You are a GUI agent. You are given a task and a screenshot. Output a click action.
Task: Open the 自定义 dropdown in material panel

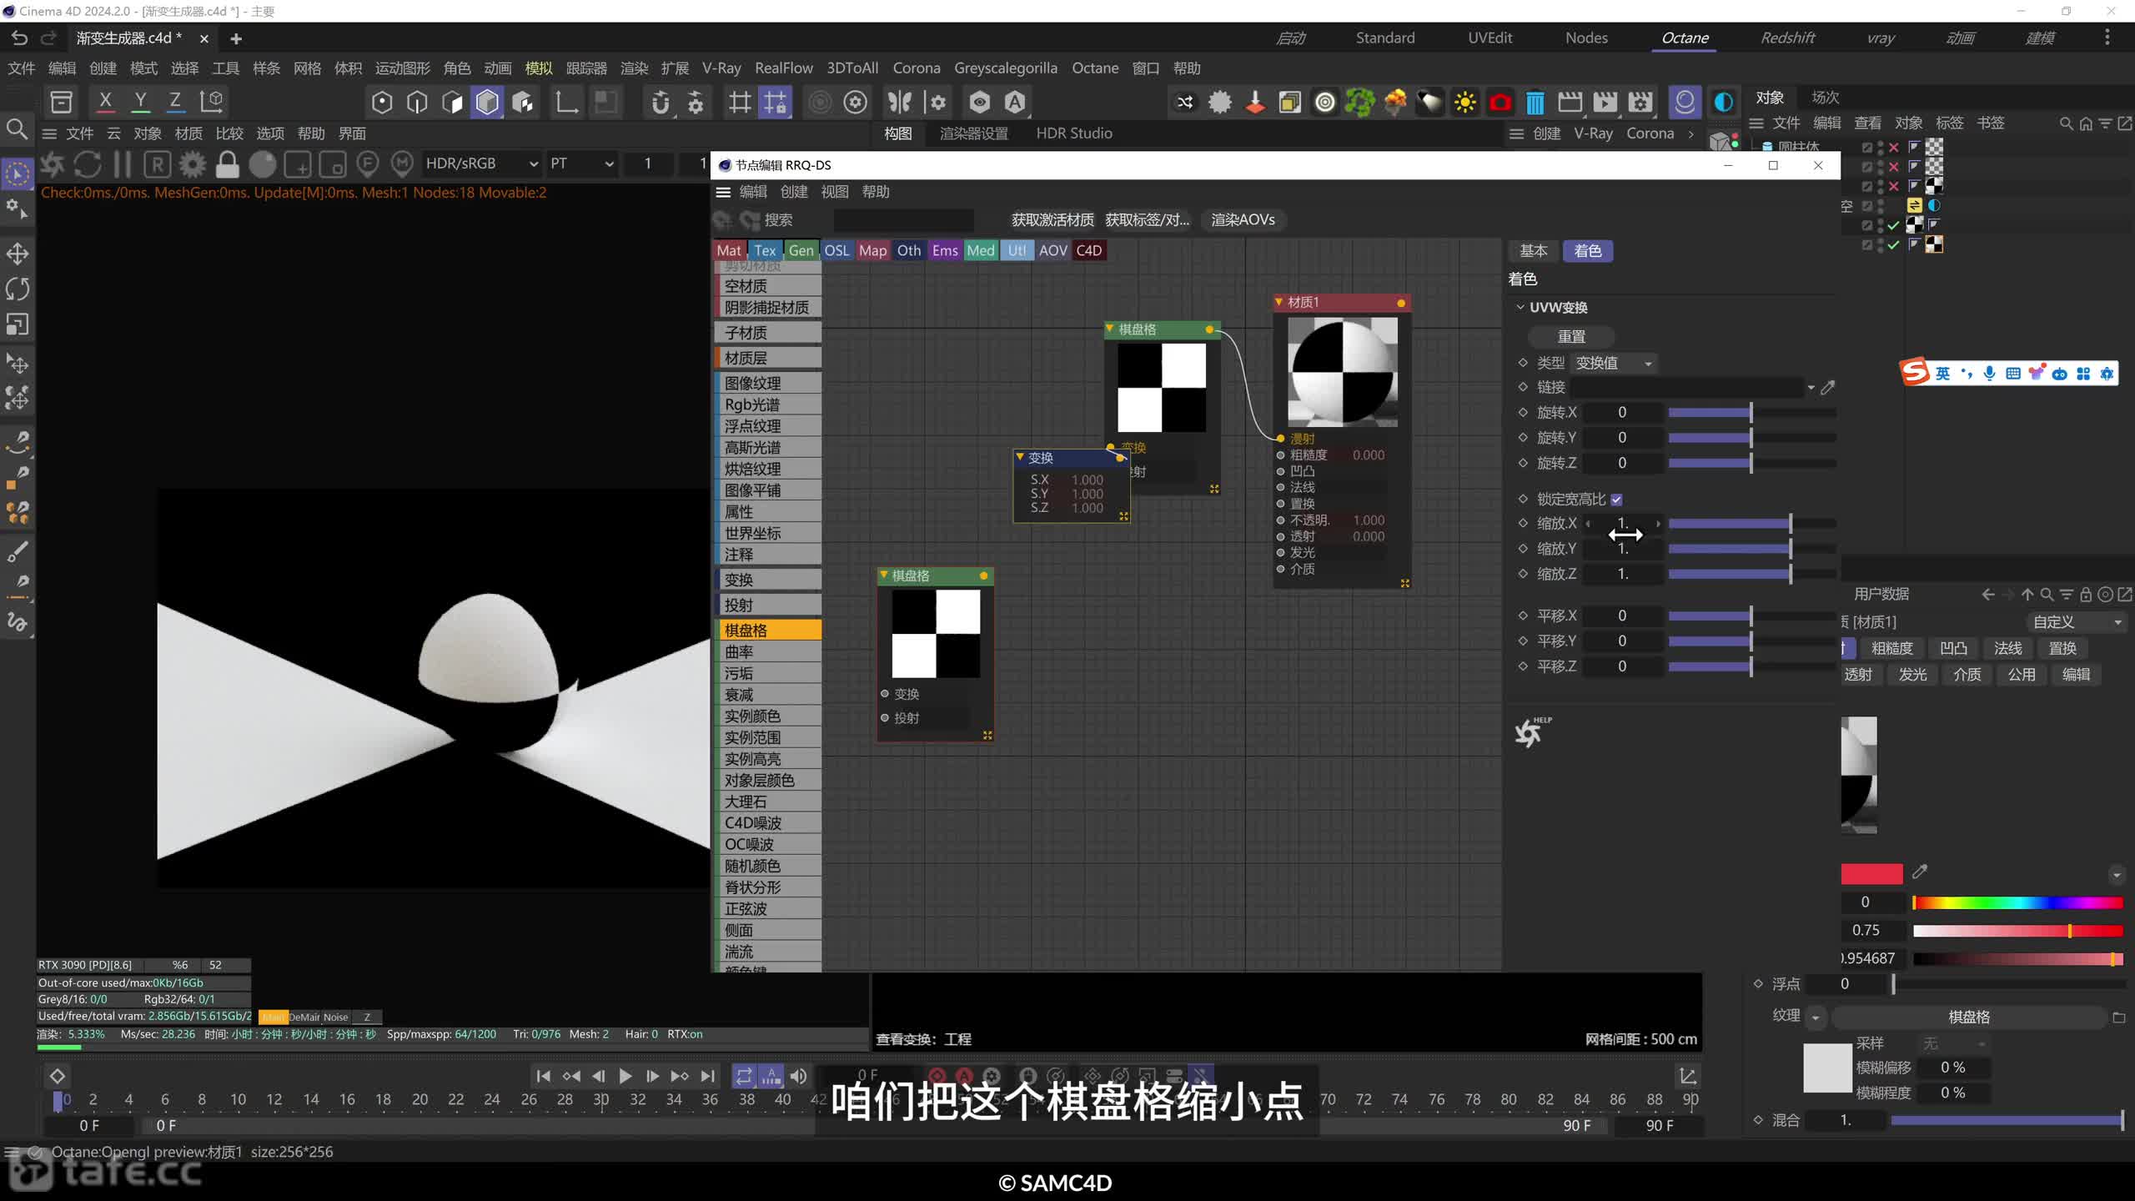(2076, 622)
